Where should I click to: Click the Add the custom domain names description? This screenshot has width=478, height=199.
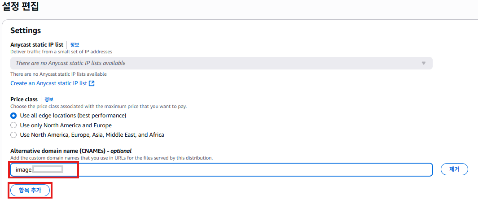click(112, 158)
